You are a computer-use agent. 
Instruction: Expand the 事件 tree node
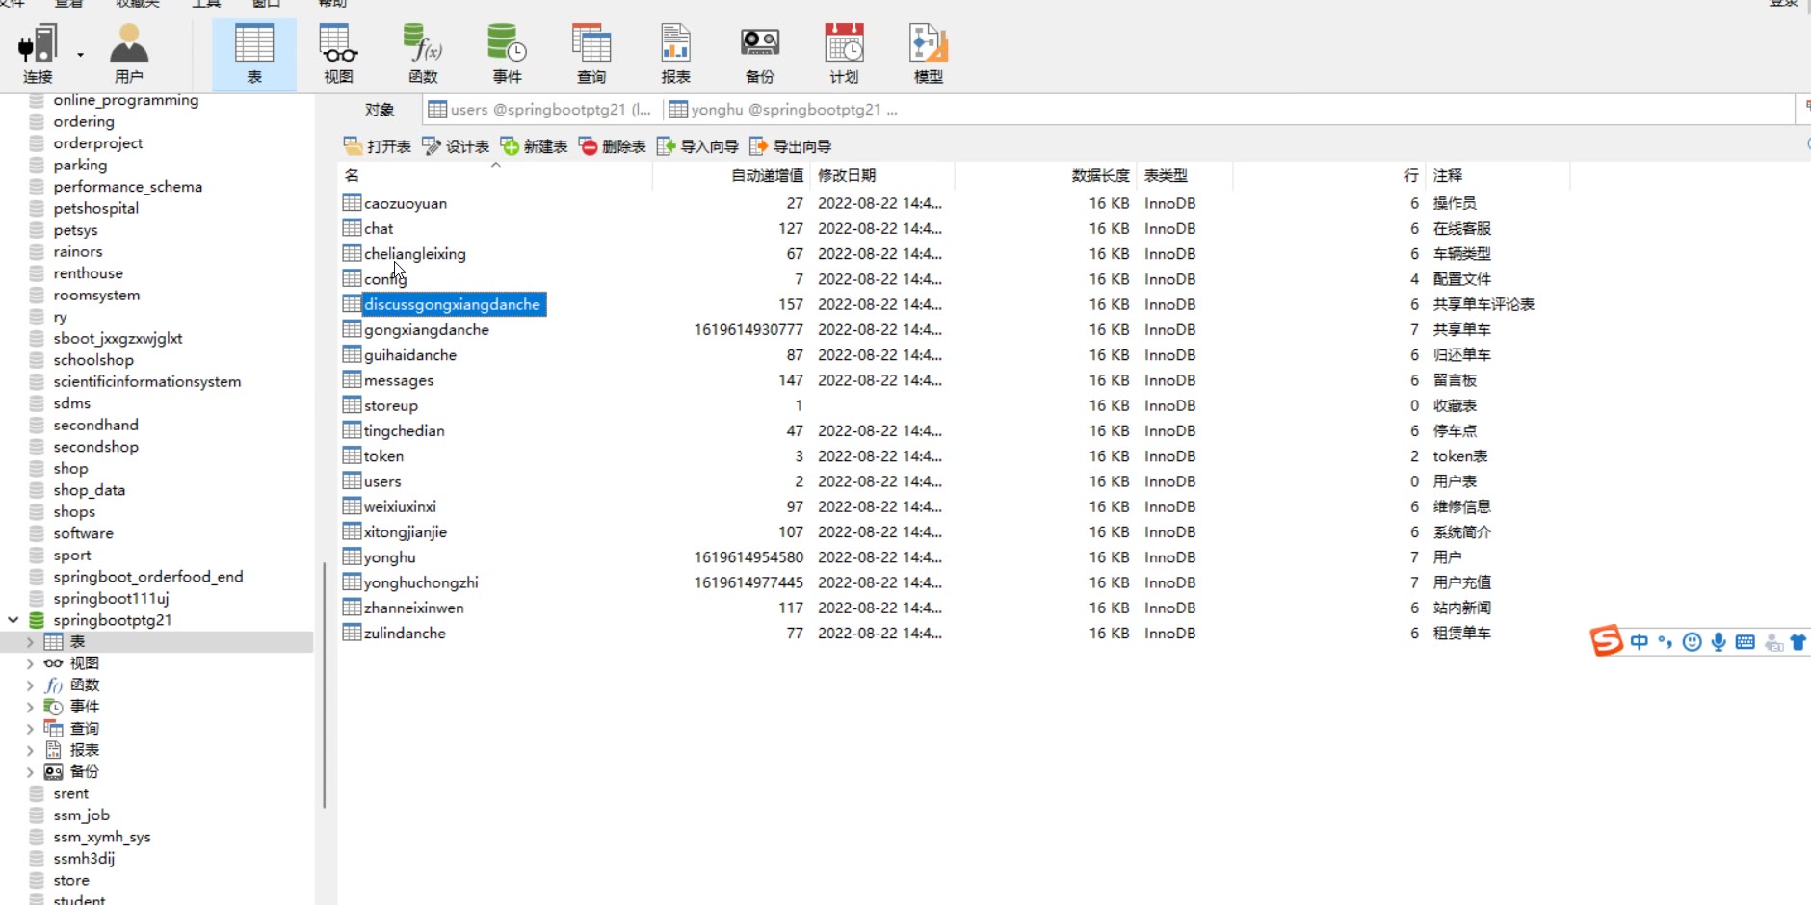(x=30, y=707)
